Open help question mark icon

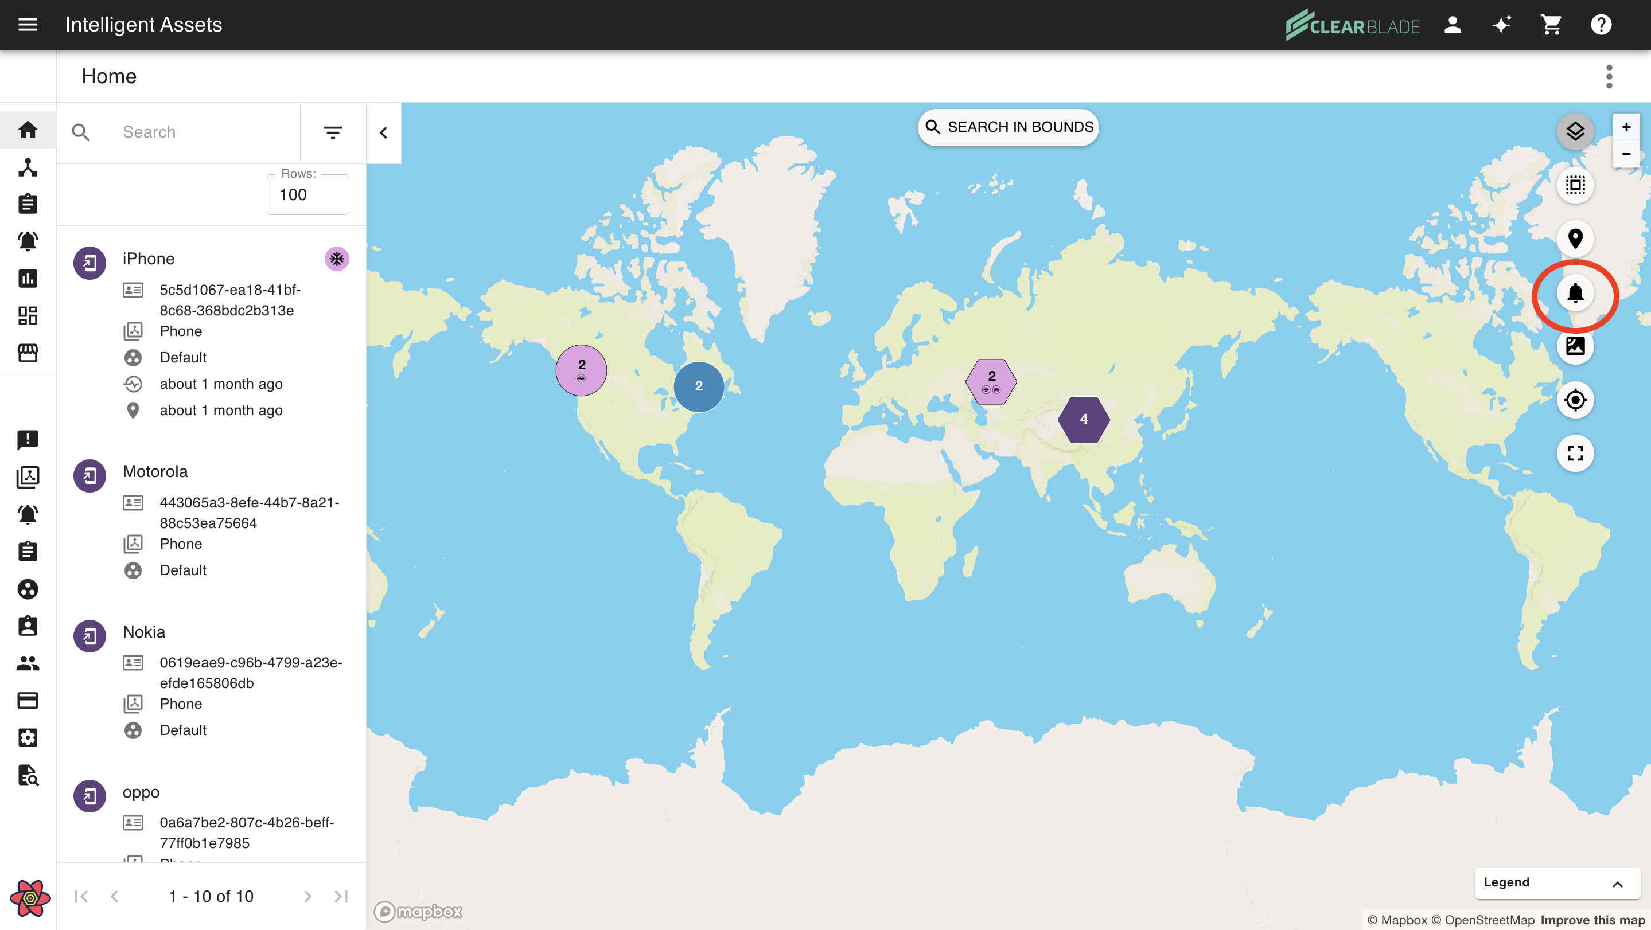(1601, 25)
